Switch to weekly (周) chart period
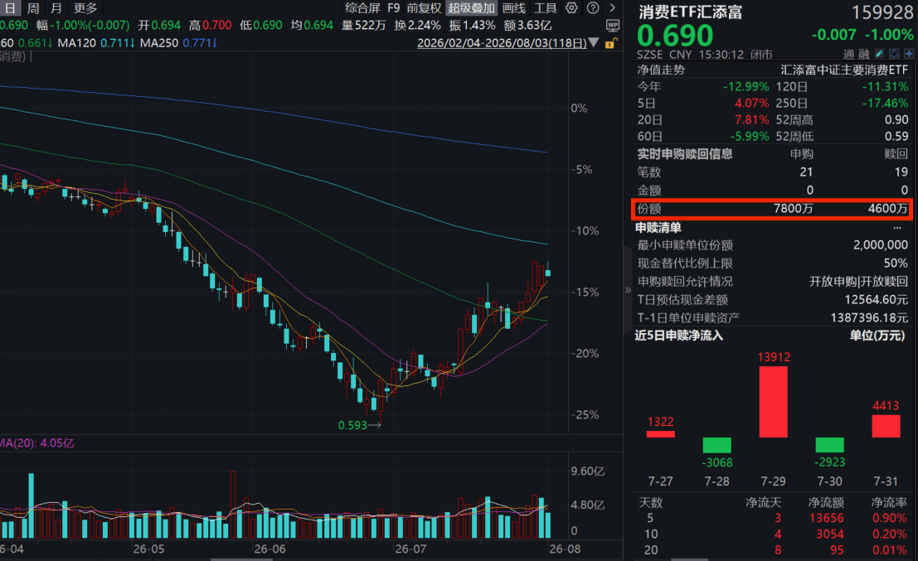 (33, 8)
